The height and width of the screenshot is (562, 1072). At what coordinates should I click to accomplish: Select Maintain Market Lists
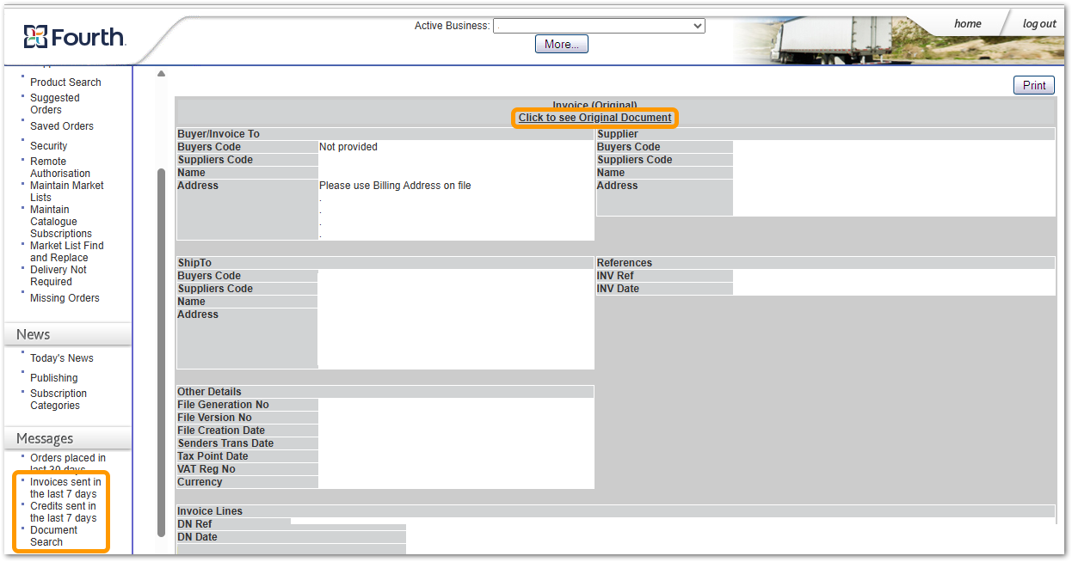click(x=66, y=192)
